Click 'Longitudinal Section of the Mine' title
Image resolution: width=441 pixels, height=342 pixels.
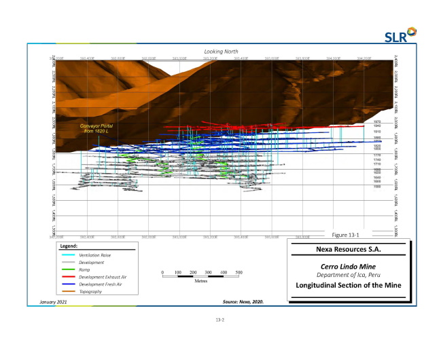click(349, 285)
